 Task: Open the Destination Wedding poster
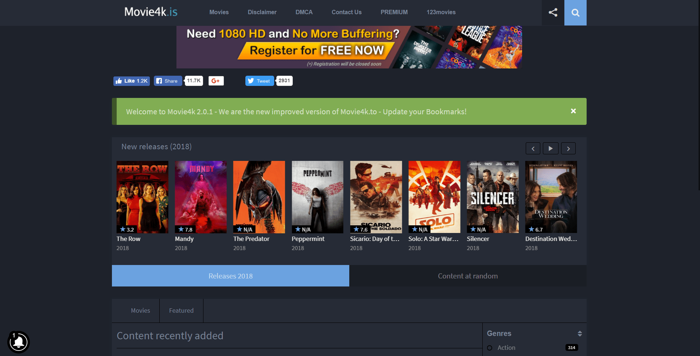coord(551,197)
